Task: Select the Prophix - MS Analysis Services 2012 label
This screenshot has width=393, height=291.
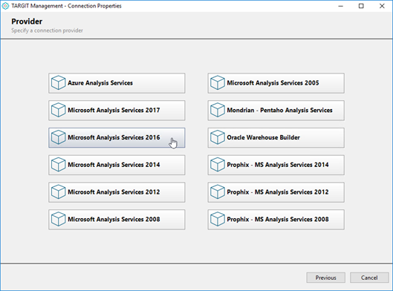Action: (x=278, y=192)
